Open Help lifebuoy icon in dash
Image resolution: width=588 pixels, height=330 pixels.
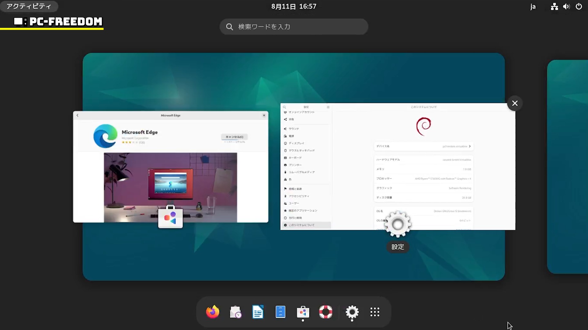[x=326, y=312]
